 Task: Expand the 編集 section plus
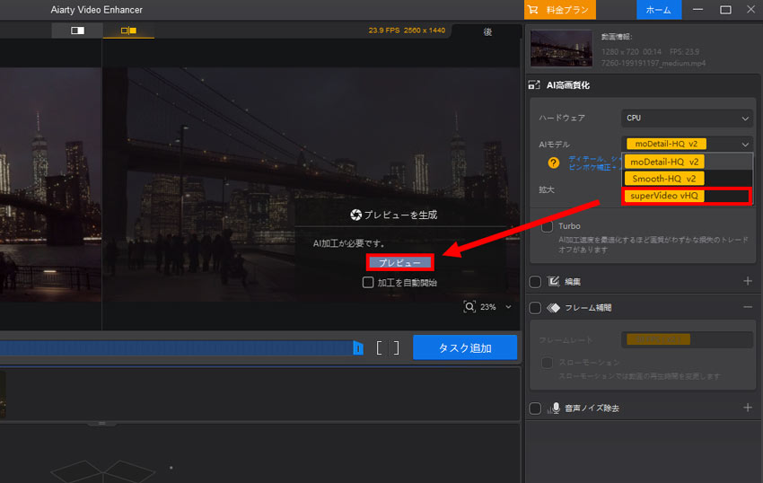pyautogui.click(x=748, y=281)
